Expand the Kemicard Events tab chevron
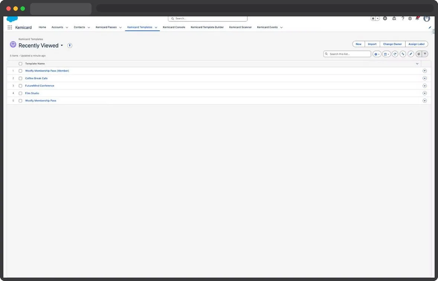The height and width of the screenshot is (281, 438). (281, 28)
